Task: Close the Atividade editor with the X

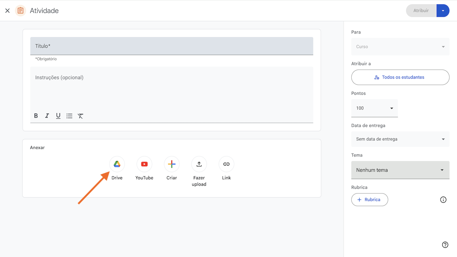Action: tap(7, 11)
